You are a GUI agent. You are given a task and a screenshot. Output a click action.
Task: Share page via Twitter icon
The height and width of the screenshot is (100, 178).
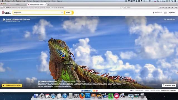[91, 91]
